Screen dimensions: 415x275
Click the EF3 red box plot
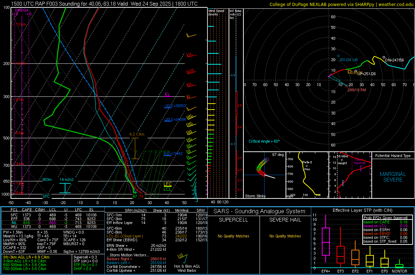tap(340, 255)
